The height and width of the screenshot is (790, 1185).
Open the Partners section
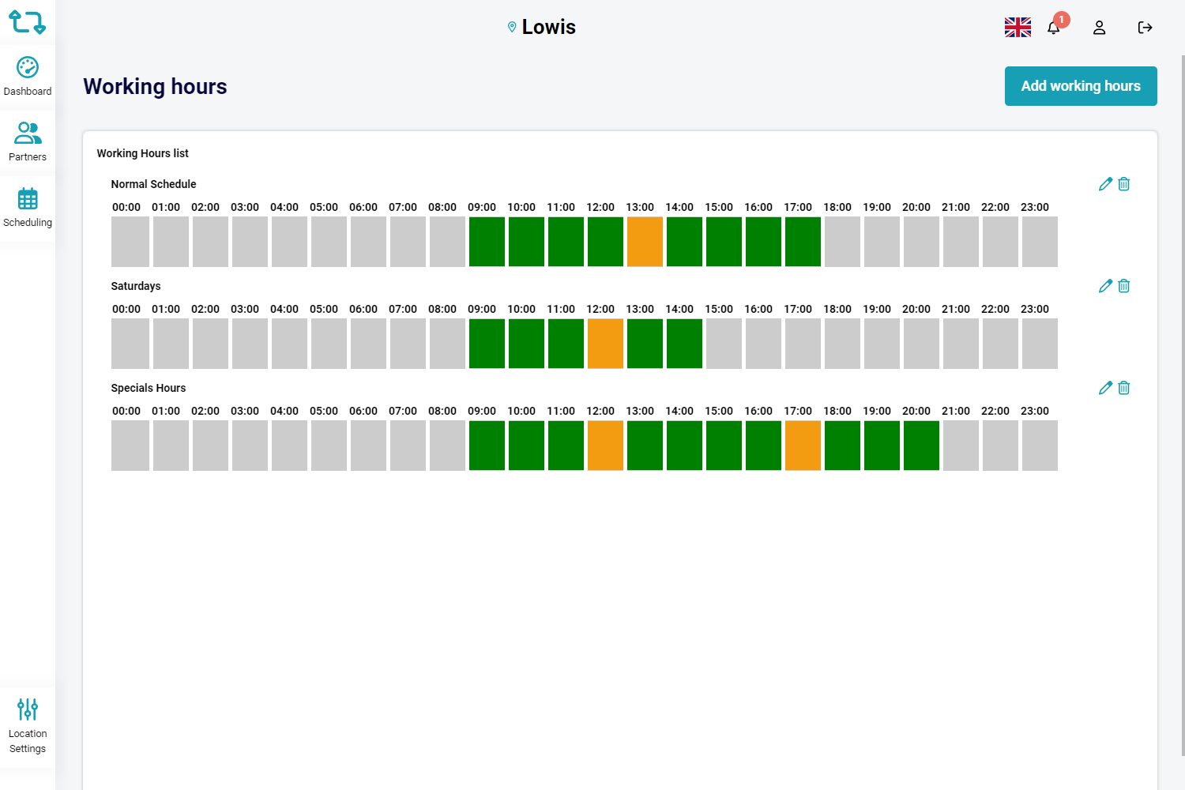[28, 142]
